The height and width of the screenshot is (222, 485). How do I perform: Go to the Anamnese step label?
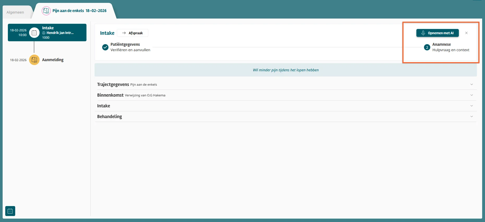(442, 44)
